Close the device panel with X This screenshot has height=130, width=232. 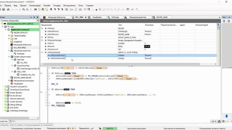point(37,17)
